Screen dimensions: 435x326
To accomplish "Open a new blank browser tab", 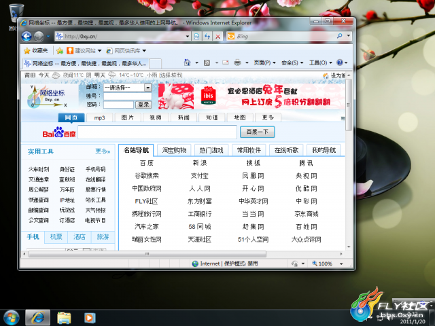I will tap(156, 63).
